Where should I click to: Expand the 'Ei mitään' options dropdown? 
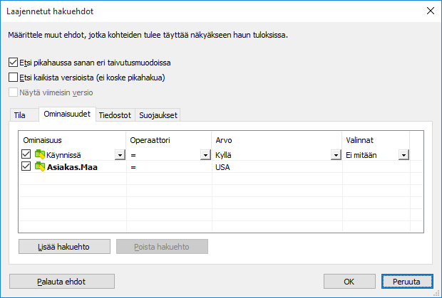404,155
